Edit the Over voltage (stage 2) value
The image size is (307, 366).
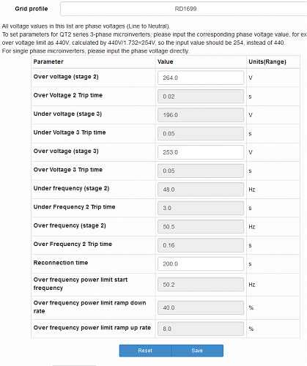coord(201,78)
